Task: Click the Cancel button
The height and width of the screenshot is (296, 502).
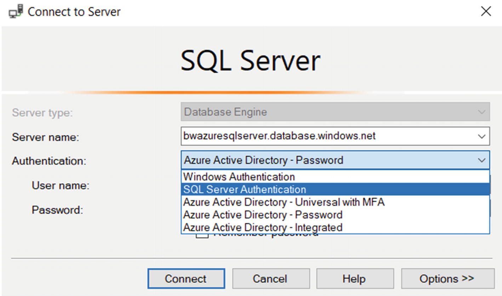Action: 271,279
